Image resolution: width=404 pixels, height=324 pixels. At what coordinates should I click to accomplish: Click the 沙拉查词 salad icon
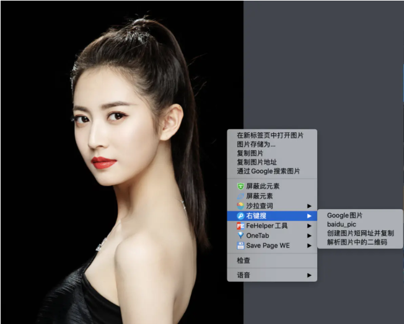240,206
